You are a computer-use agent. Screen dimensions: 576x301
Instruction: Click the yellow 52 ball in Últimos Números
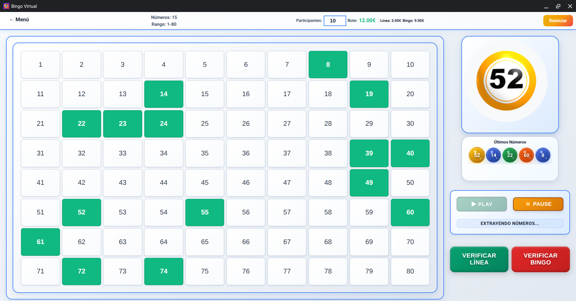(x=477, y=155)
